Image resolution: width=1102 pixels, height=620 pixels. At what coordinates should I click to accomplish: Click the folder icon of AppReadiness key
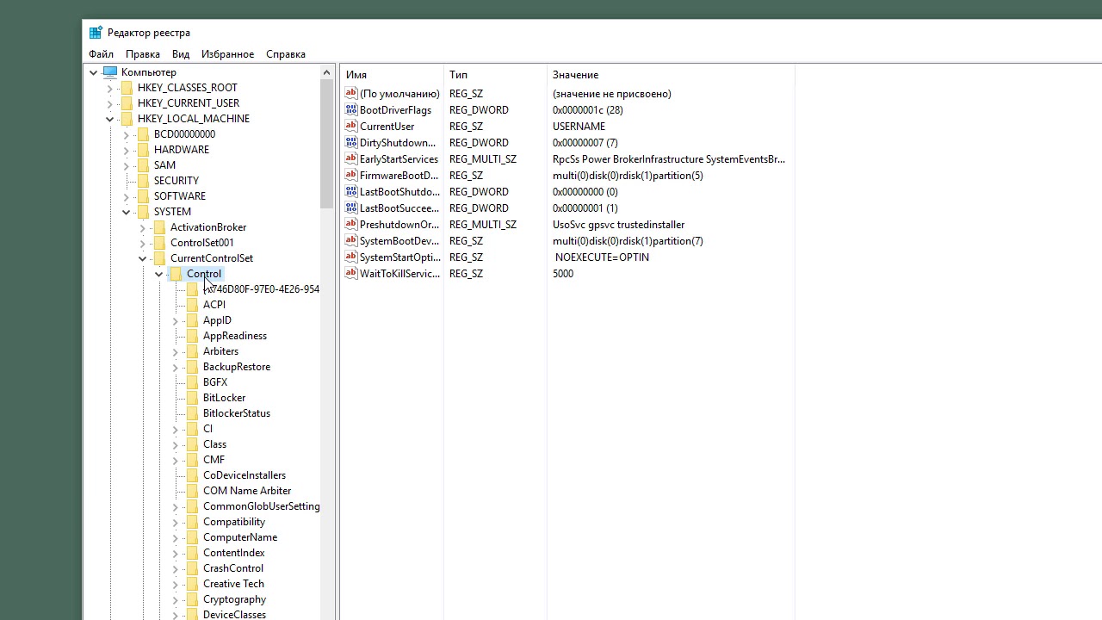tap(192, 336)
